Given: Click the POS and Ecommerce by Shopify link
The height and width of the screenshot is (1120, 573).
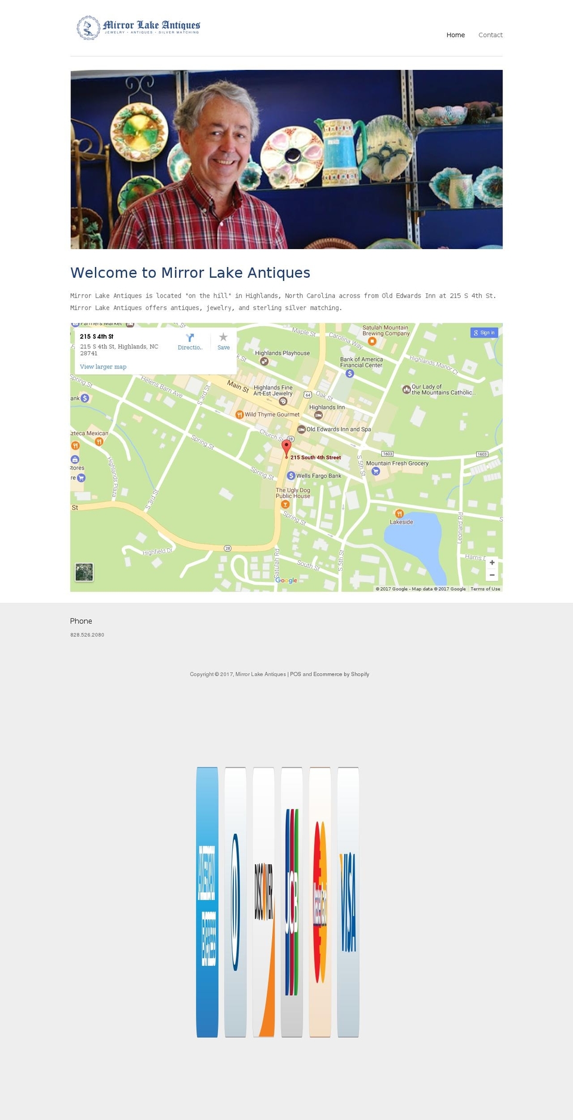Looking at the screenshot, I should click(x=329, y=674).
